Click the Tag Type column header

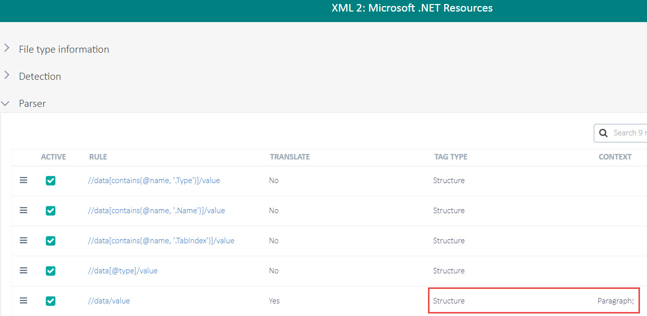pos(451,157)
